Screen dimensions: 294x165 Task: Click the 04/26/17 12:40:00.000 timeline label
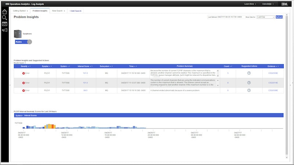point(67,135)
